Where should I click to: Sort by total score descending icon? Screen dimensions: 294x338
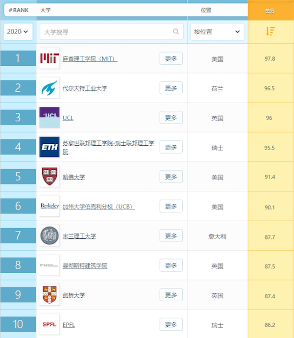[x=270, y=31]
